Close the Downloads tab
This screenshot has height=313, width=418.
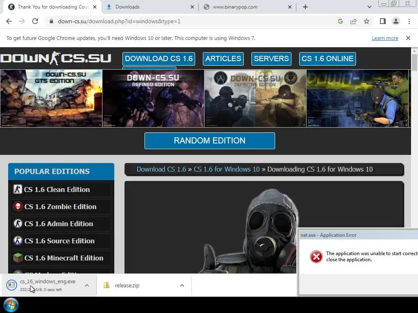[x=192, y=7]
